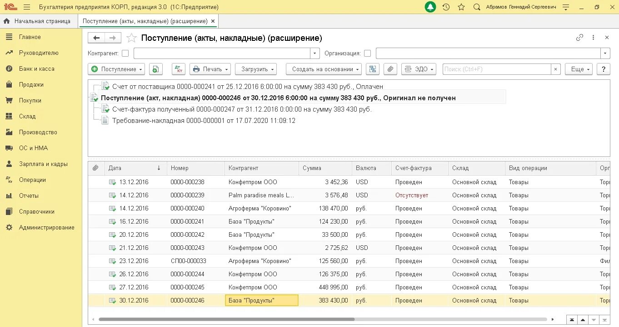
Task: Click amount 448 995,00 cell
Action: point(325,287)
